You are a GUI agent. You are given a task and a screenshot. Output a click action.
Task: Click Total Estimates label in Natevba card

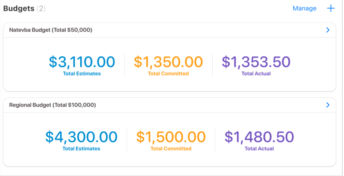click(82, 74)
